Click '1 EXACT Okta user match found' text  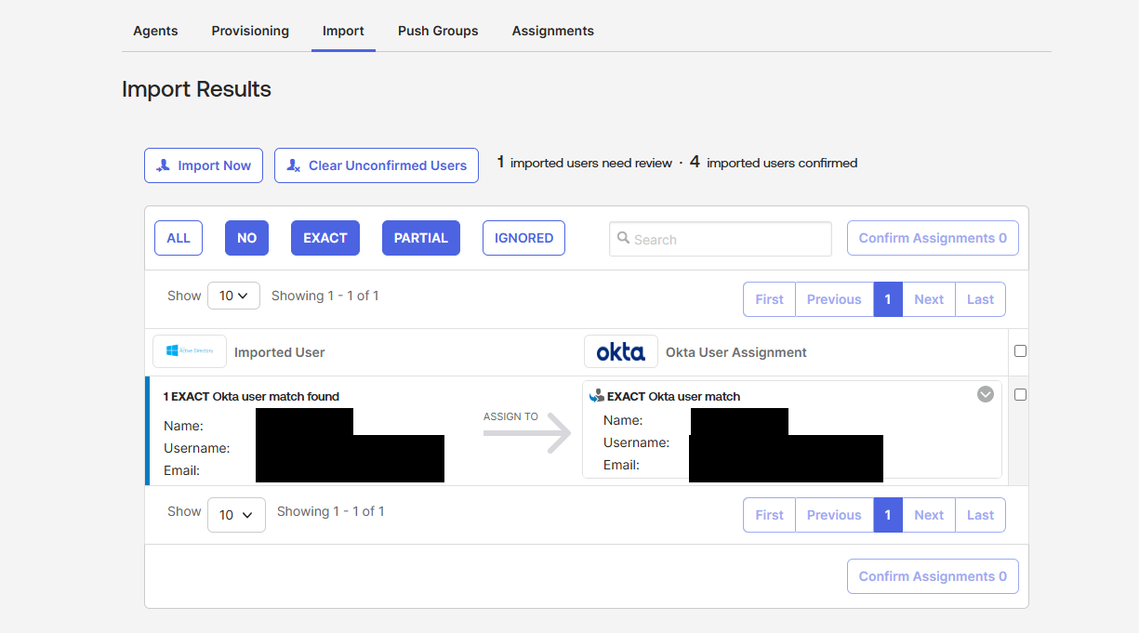pos(251,396)
